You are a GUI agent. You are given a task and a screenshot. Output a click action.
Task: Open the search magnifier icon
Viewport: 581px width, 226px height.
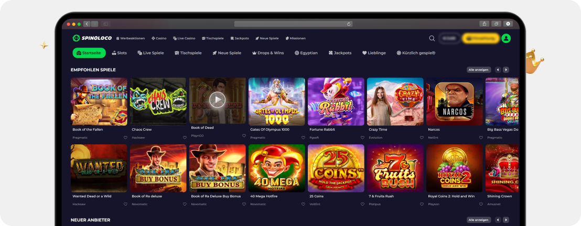tap(432, 38)
